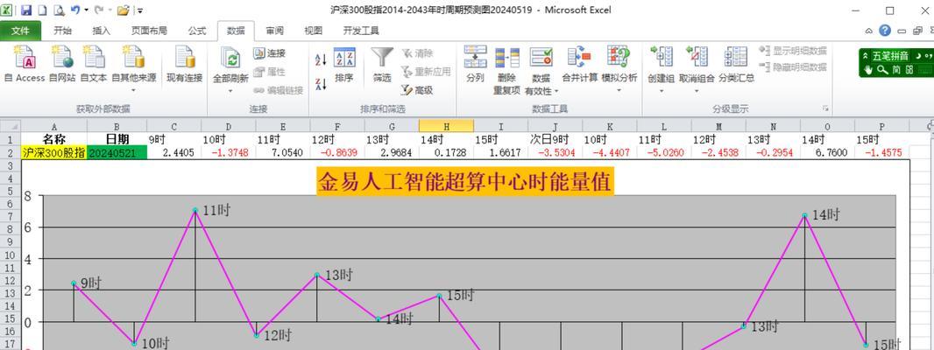
Task: Click the Select All corner of sheet
Action: pos(11,126)
